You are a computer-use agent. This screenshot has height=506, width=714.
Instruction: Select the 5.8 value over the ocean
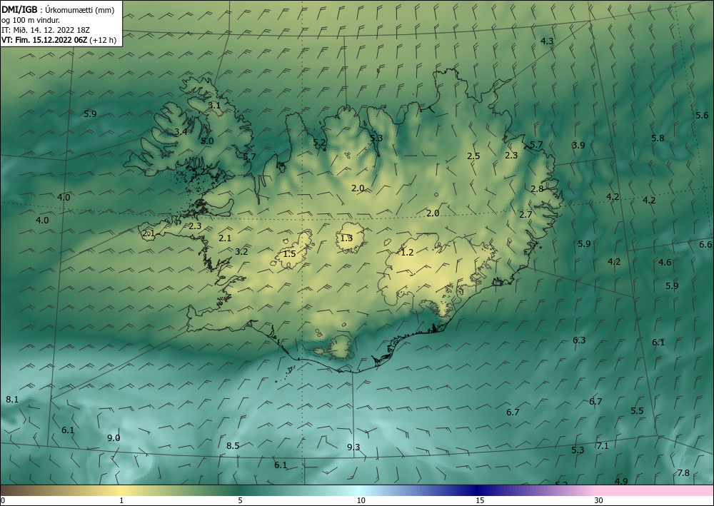pyautogui.click(x=658, y=138)
